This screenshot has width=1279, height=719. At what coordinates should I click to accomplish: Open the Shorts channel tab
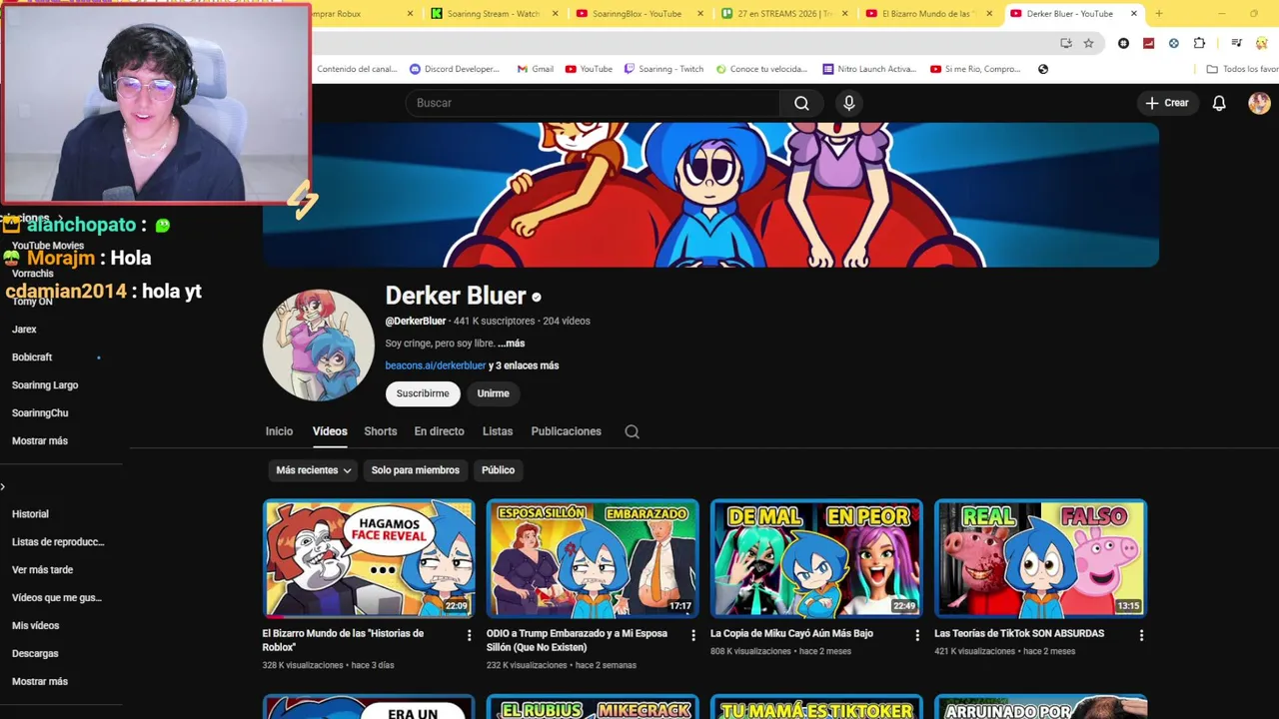[x=381, y=431]
